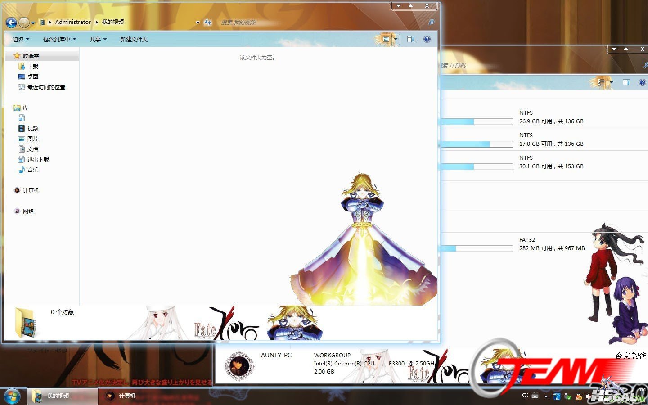
Task: Click the 26.9 GB 可用, 共 136 GB text
Action: click(551, 121)
